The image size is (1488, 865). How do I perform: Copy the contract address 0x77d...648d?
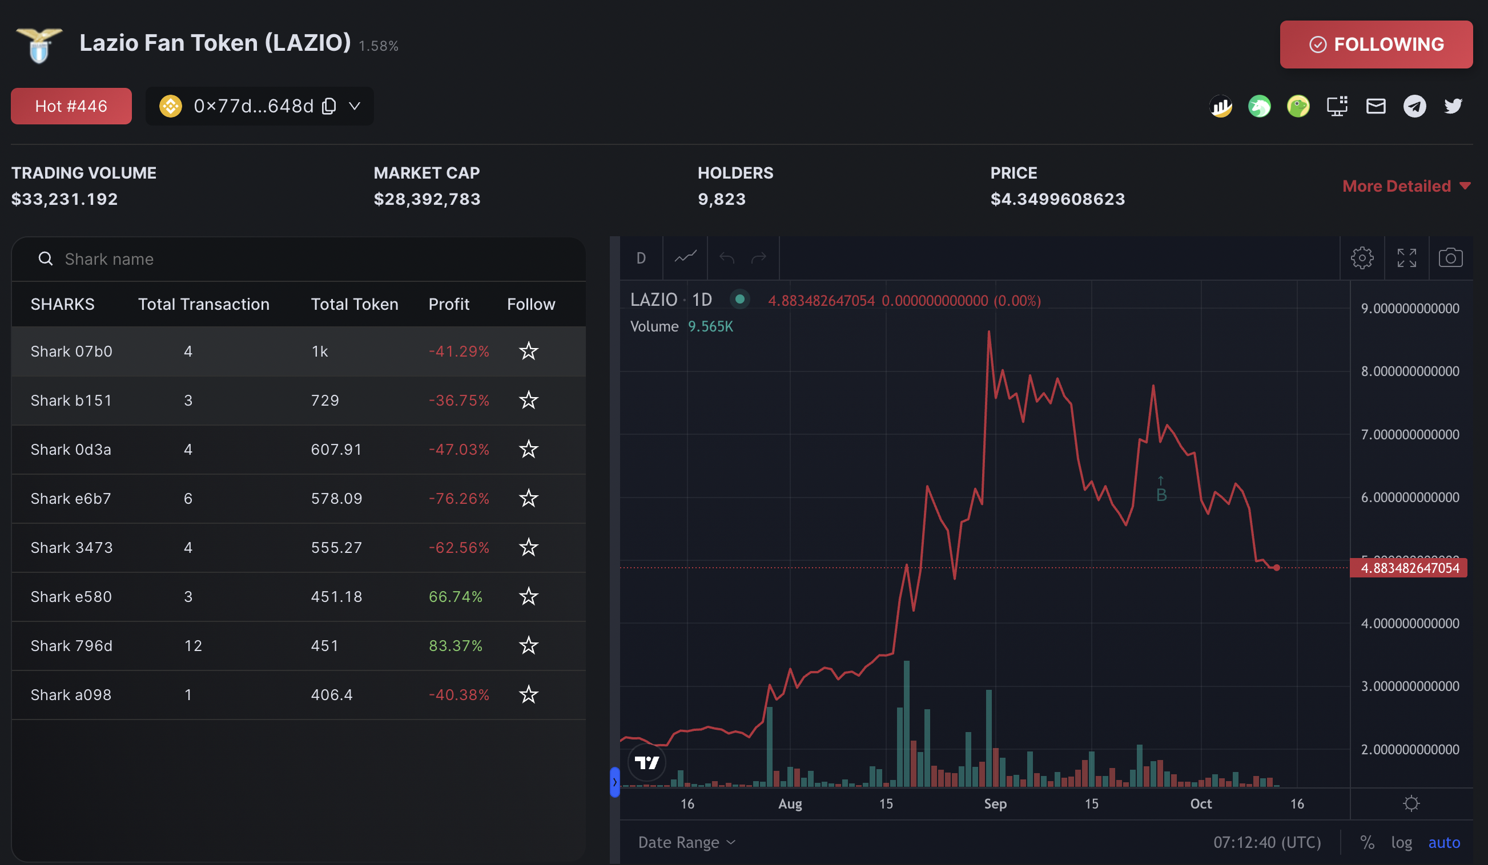(x=329, y=106)
